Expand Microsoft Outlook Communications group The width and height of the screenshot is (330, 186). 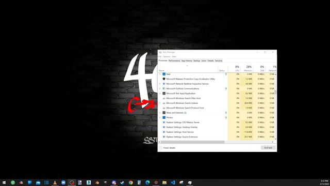coord(160,88)
